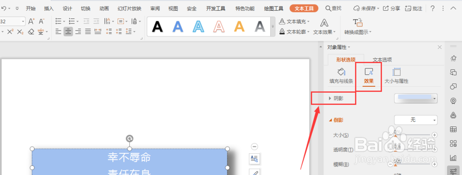Apply gray gradient WordArt style

pos(260,27)
